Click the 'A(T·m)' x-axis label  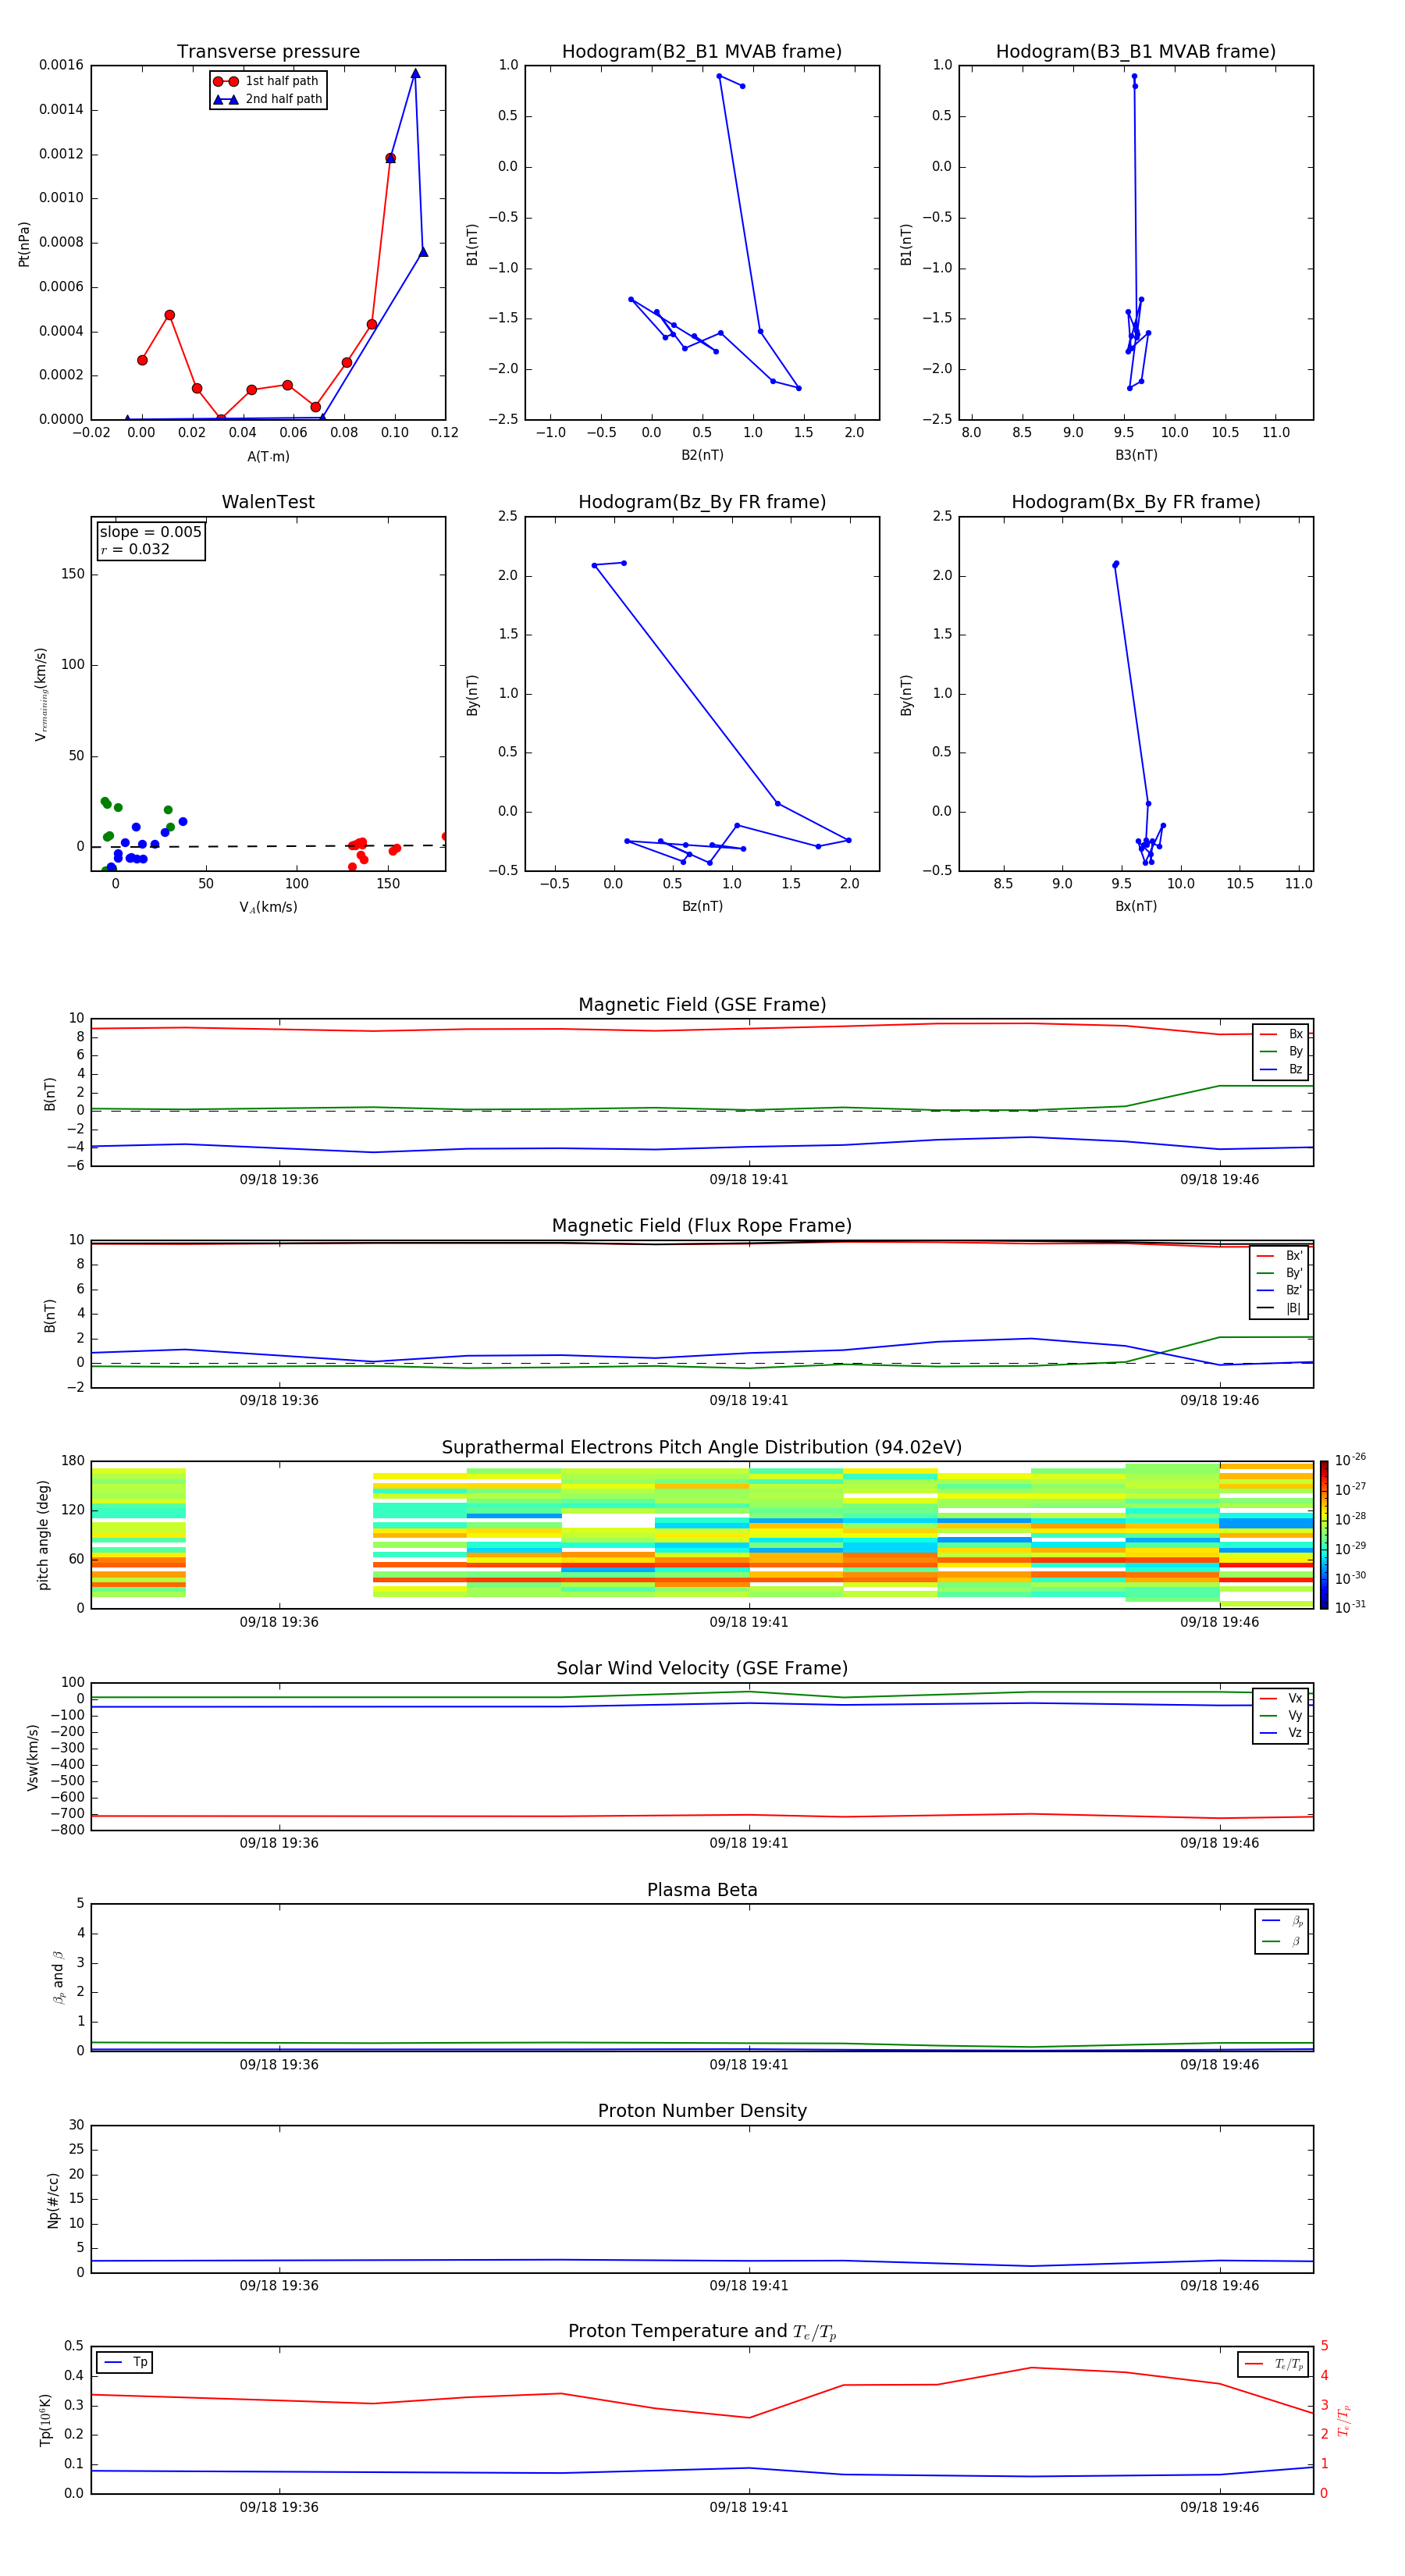pyautogui.click(x=268, y=457)
